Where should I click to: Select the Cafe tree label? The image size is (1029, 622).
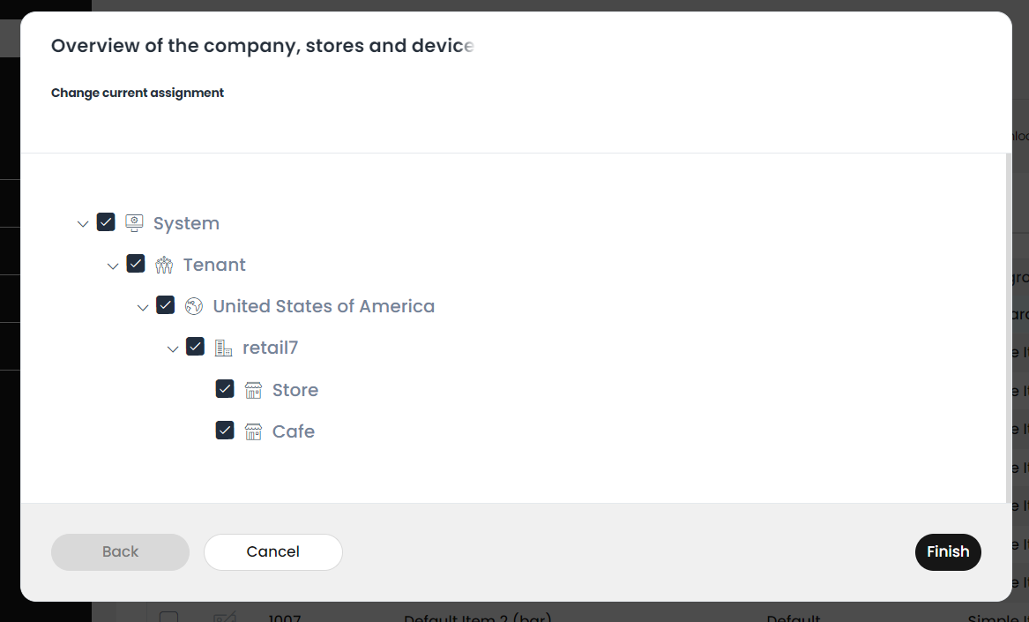294,431
